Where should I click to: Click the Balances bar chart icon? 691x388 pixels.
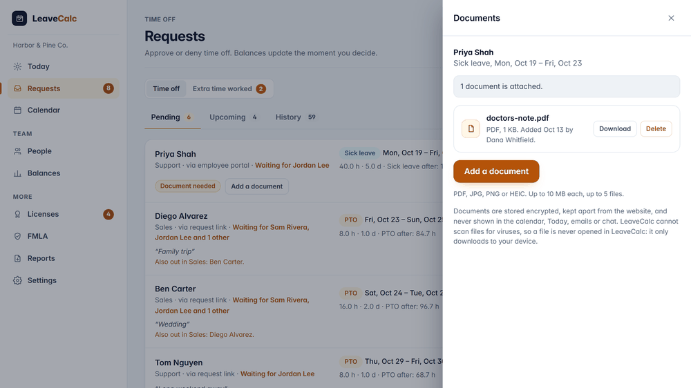[x=17, y=173]
